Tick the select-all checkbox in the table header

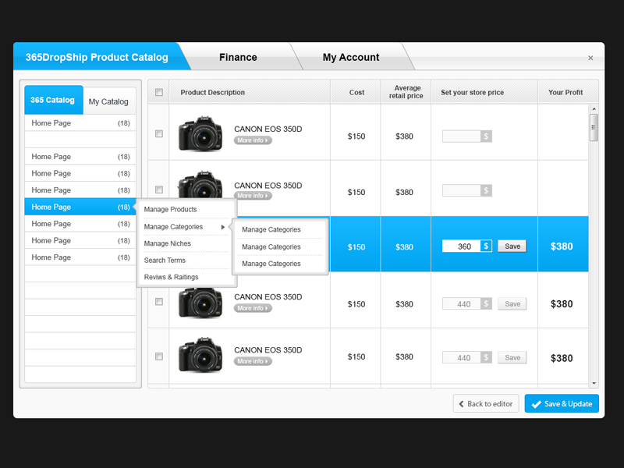159,92
